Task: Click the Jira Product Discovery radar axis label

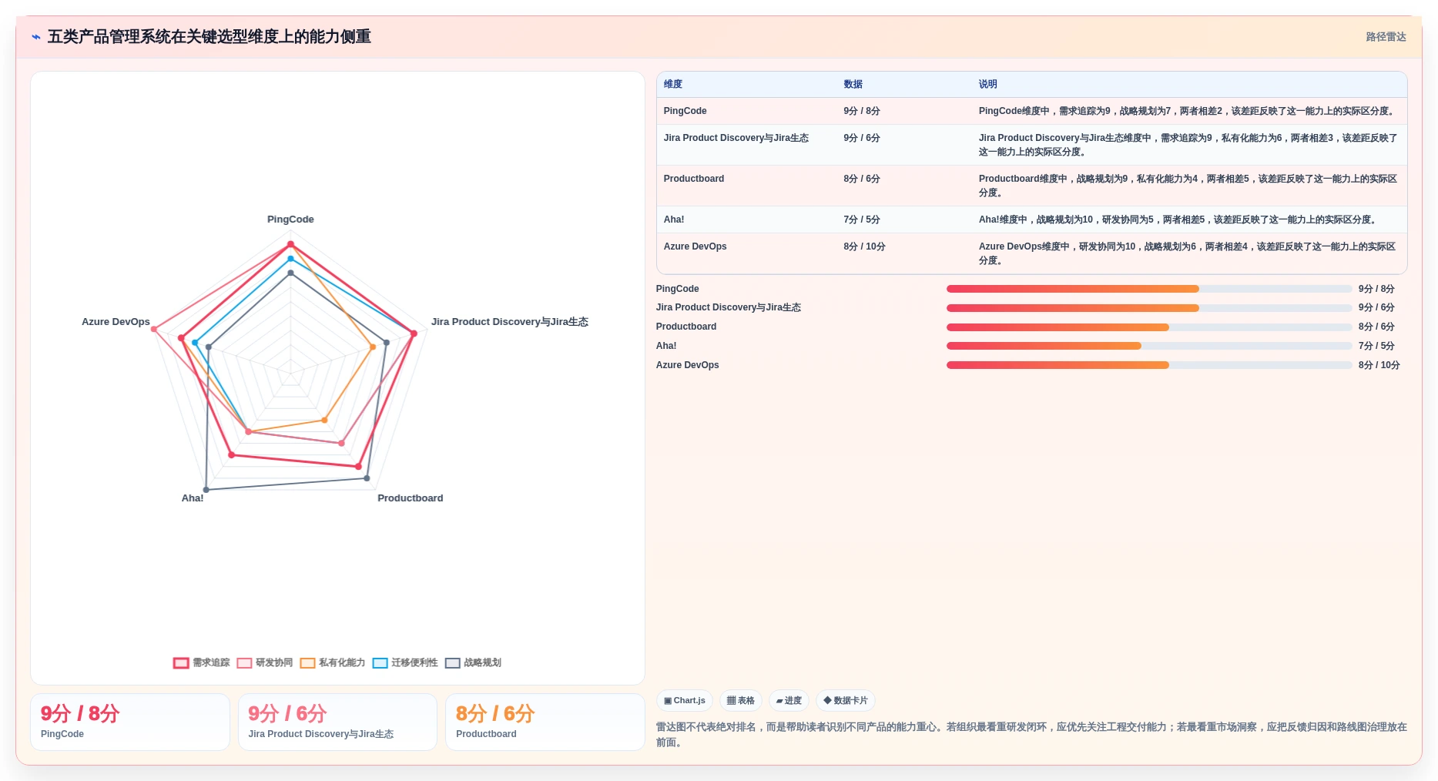Action: click(509, 322)
